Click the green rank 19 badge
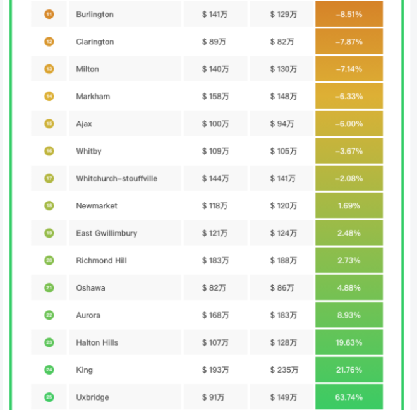Screen dimensions: 417x410 pos(49,233)
